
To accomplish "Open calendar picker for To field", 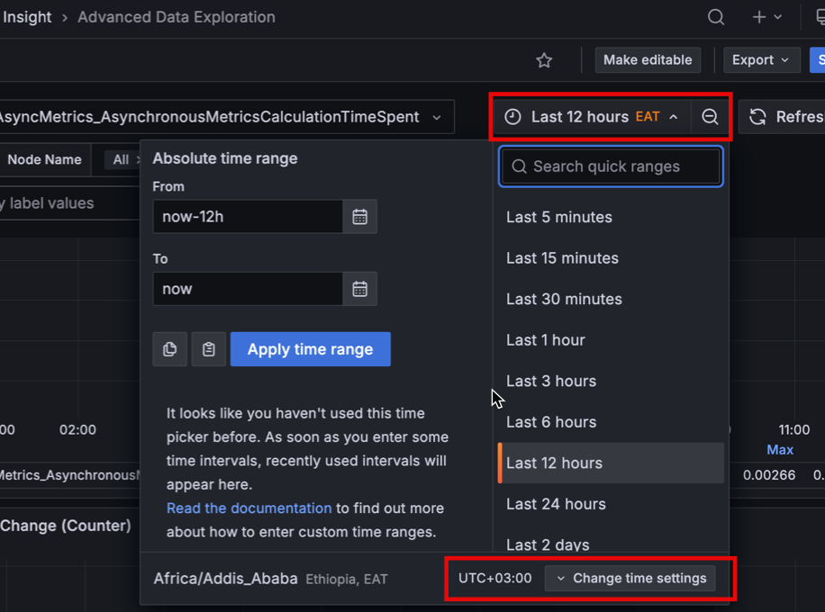I will pyautogui.click(x=360, y=289).
